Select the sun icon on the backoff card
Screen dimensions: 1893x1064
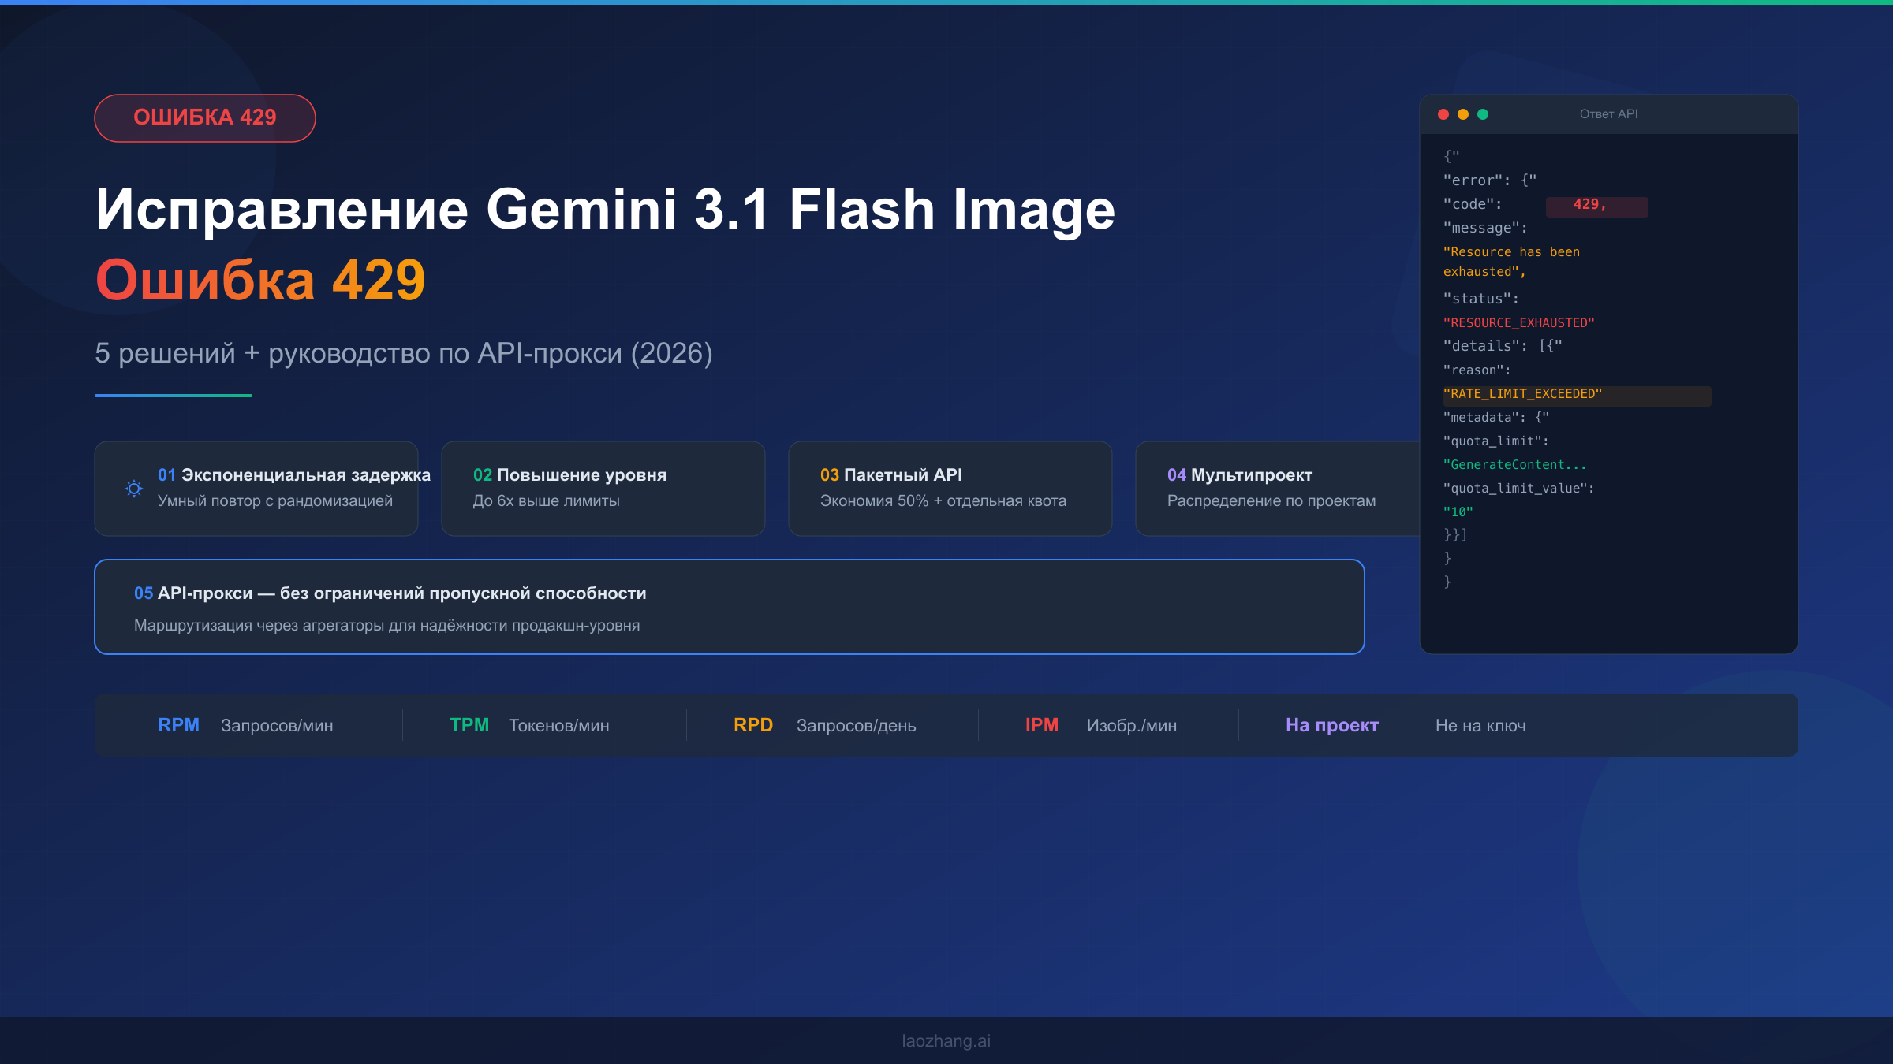[134, 489]
